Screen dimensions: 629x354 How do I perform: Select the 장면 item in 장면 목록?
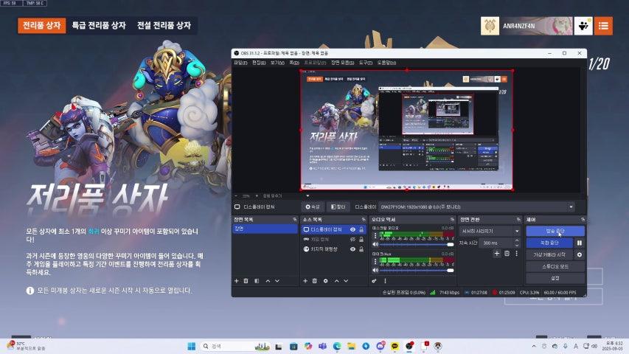coord(265,229)
